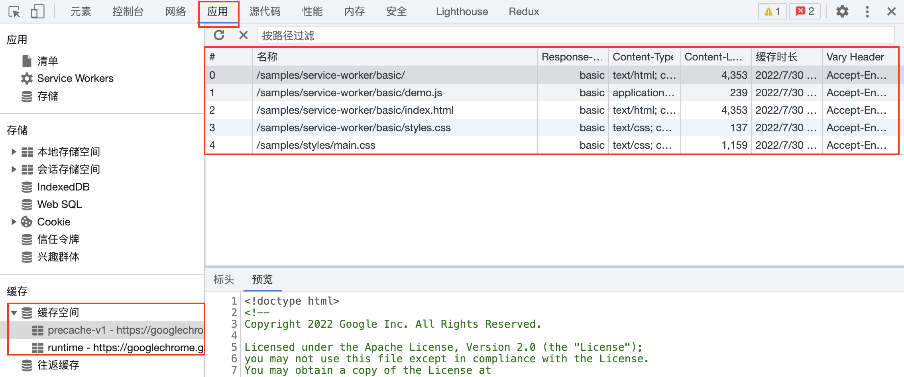The height and width of the screenshot is (377, 904).
Task: Click the 137 content length cell
Action: click(x=716, y=128)
